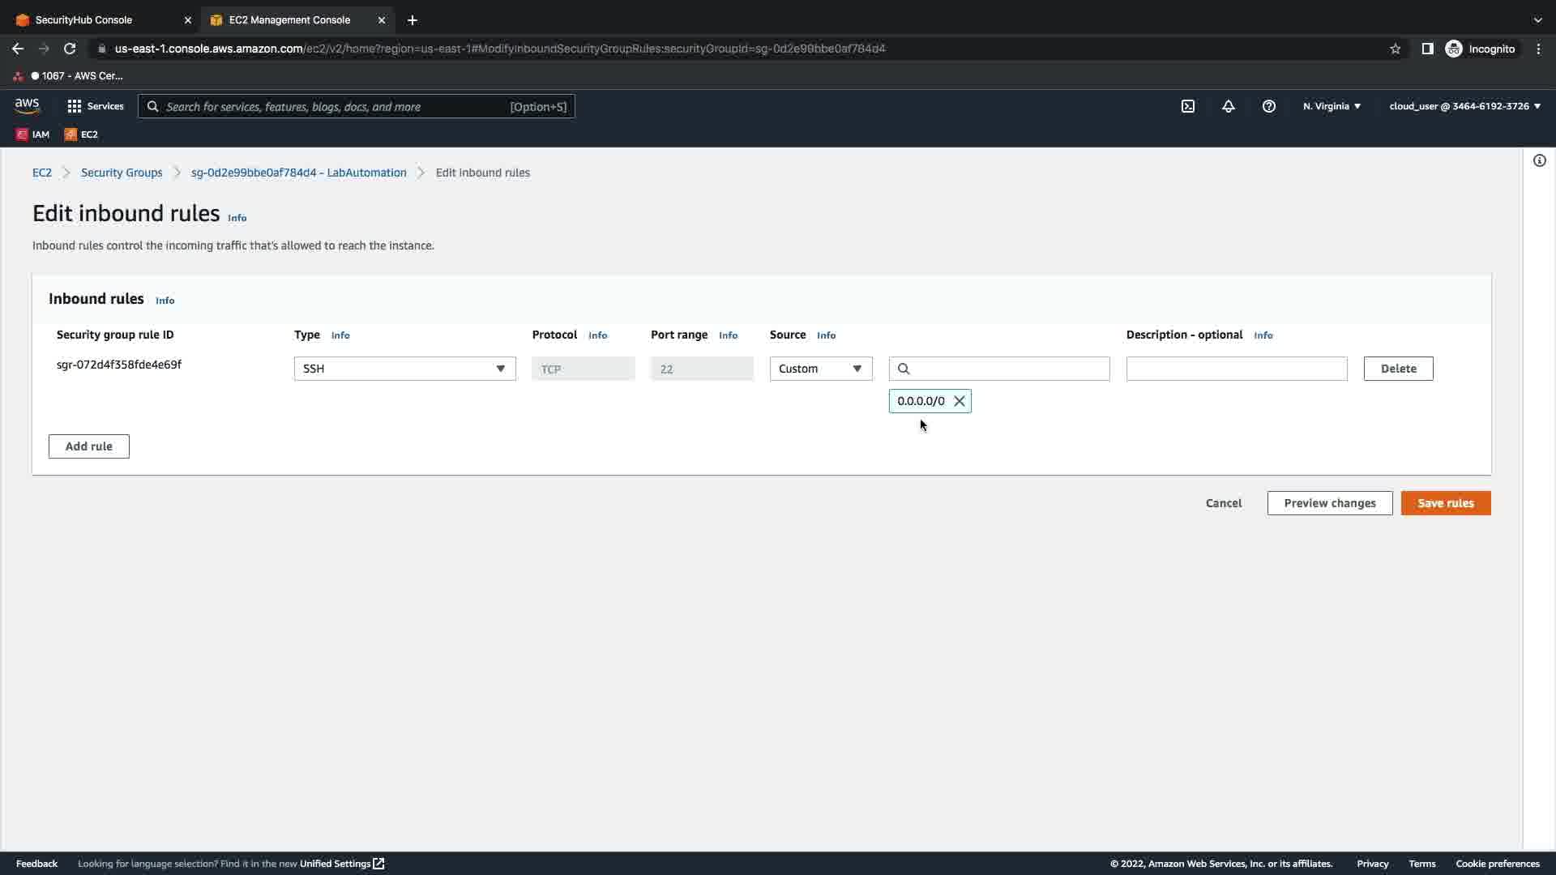Open the help question mark icon
This screenshot has height=875, width=1556.
pos(1269,106)
